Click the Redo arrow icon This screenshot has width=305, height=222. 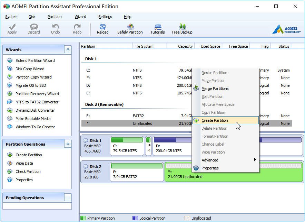(x=77, y=27)
